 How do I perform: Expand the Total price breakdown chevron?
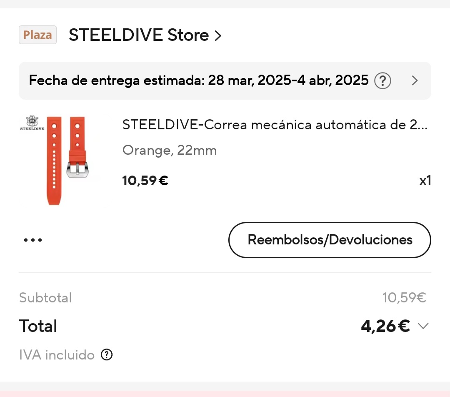tap(423, 326)
